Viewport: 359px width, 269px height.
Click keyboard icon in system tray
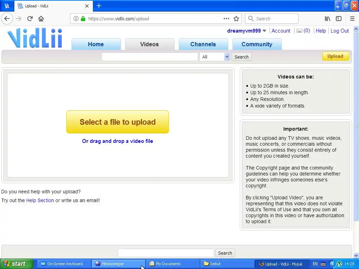[323, 264]
